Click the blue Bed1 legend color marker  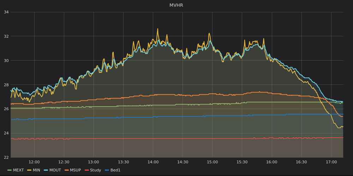[x=107, y=170]
